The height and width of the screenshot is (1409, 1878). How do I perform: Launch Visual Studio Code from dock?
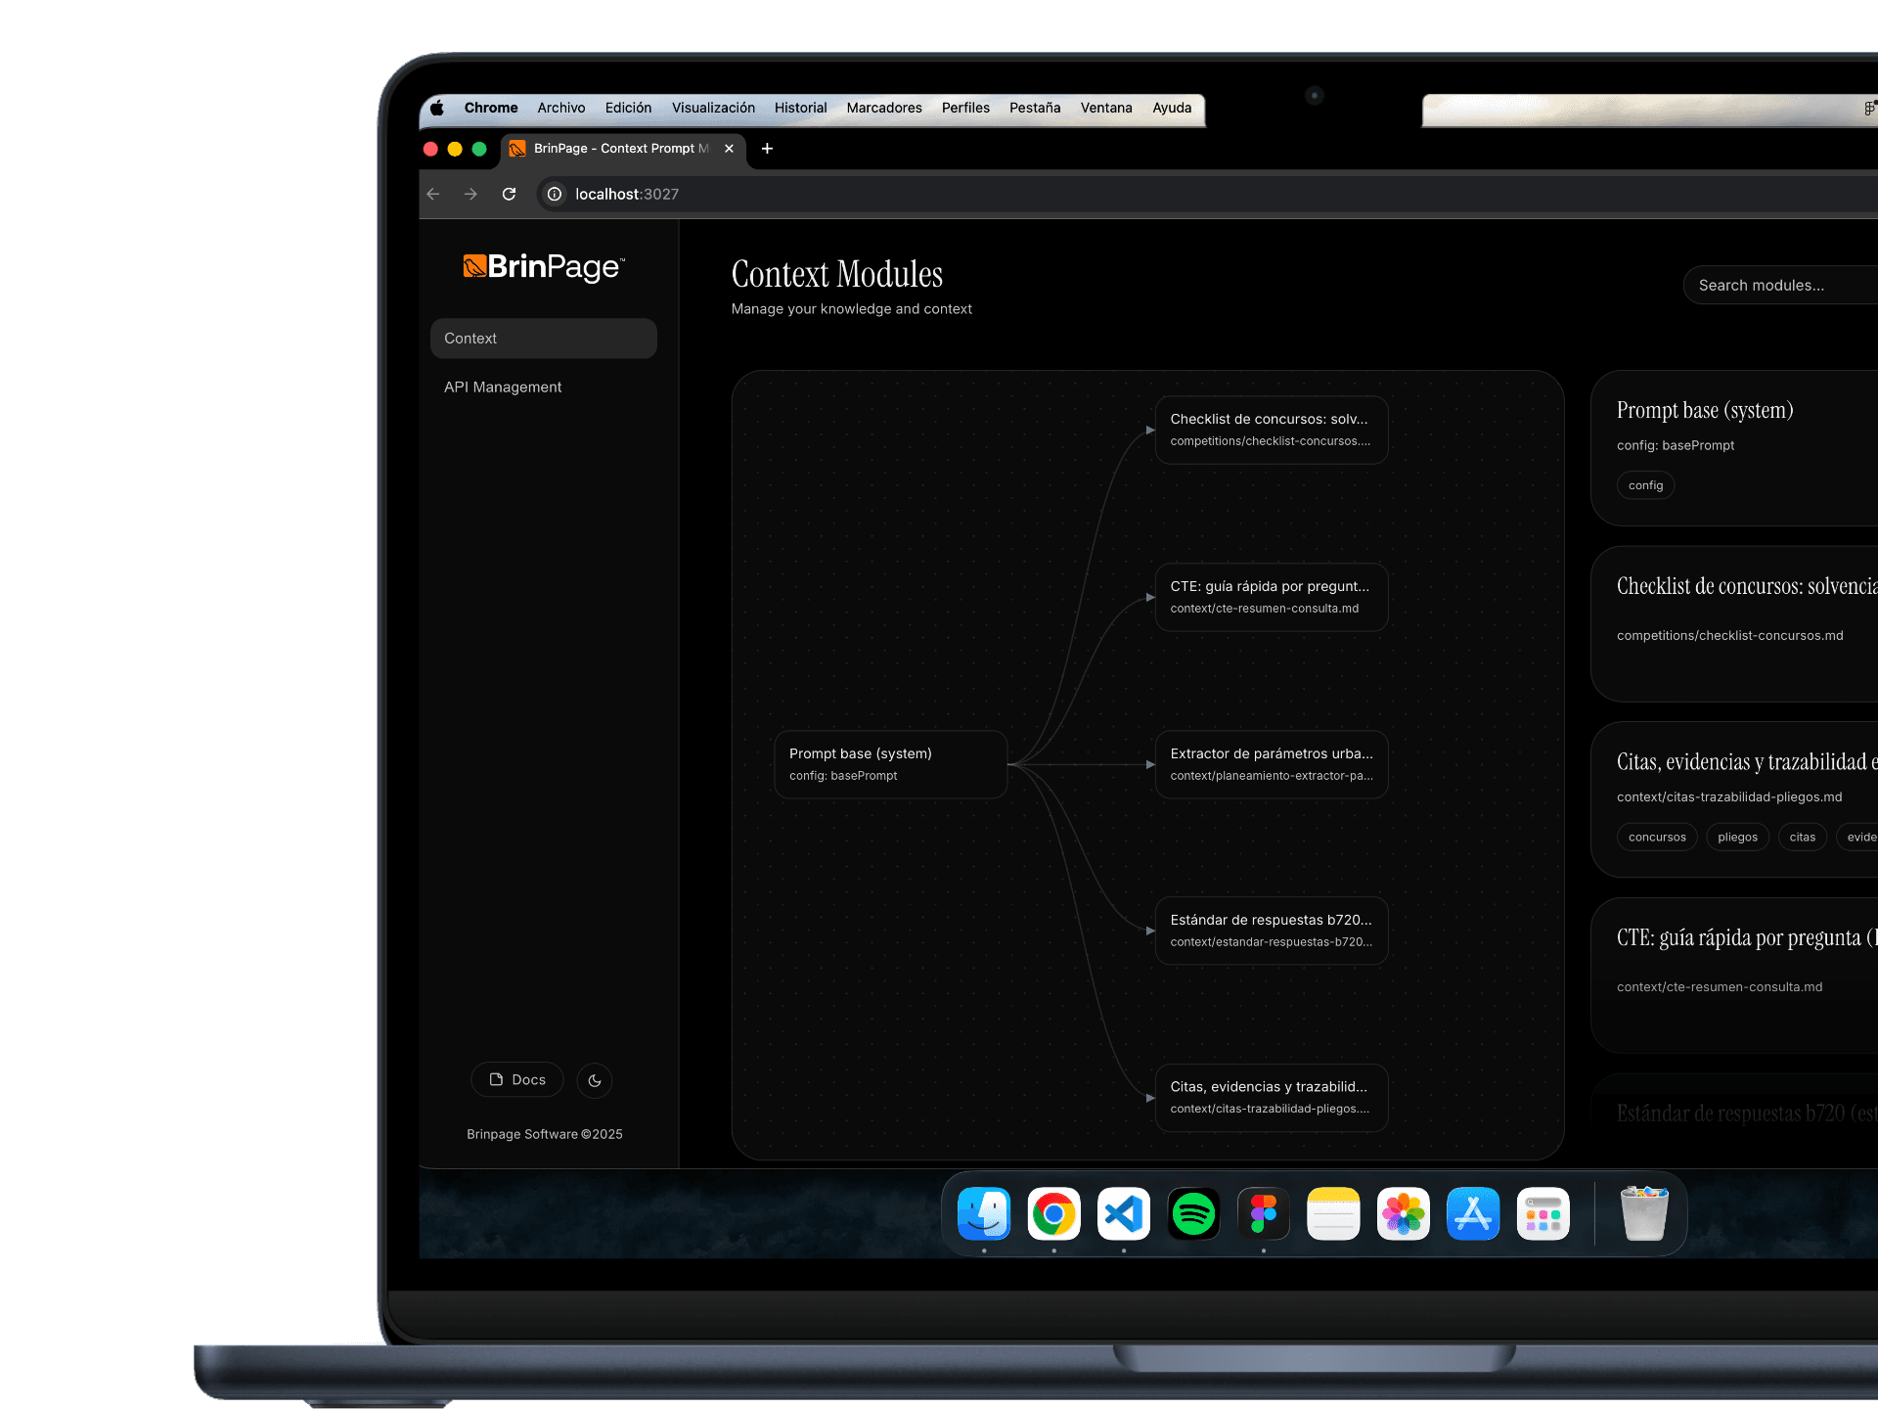[x=1123, y=1213]
